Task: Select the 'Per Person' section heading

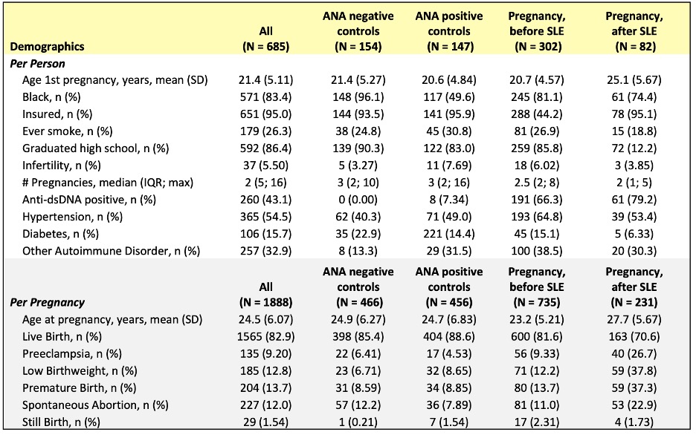Action: pos(36,64)
